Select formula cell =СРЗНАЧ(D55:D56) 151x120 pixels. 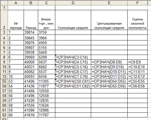tap(109, 86)
